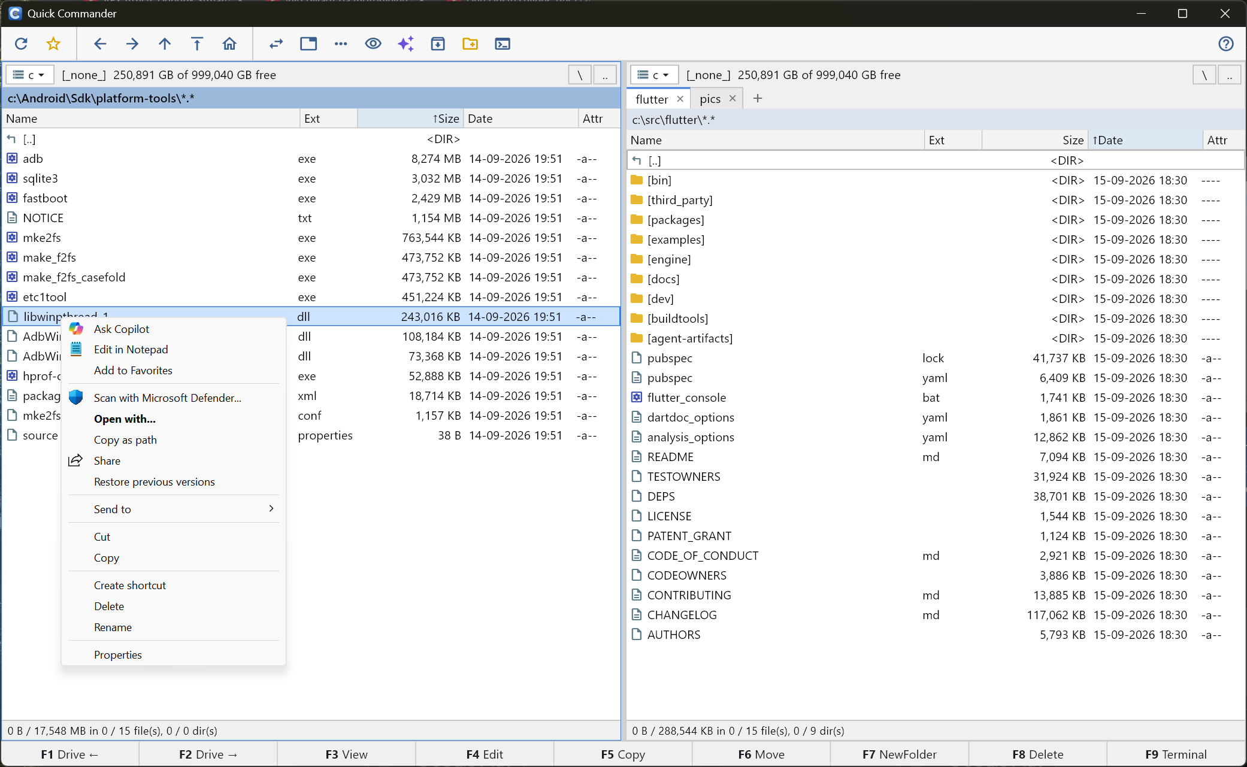The width and height of the screenshot is (1247, 767).
Task: Click the Home icon in toolbar
Action: pos(229,44)
